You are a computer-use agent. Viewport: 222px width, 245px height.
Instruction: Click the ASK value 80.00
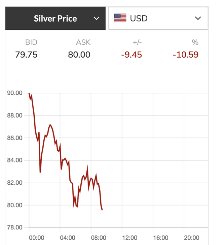(x=79, y=54)
